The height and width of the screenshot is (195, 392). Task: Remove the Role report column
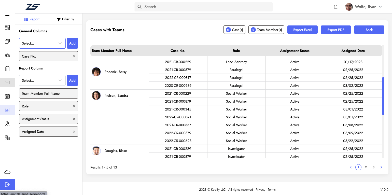click(x=74, y=106)
